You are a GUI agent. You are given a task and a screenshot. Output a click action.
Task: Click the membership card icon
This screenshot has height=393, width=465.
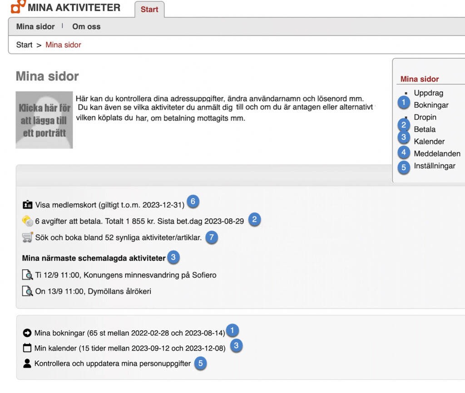27,205
